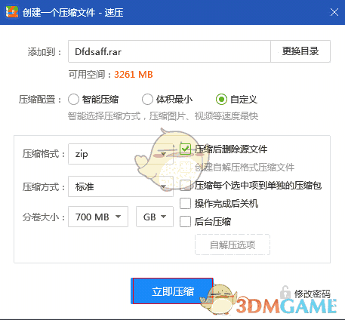Open the 压缩格式 zip dropdown
Viewport: 345px width, 320px height.
coord(121,154)
